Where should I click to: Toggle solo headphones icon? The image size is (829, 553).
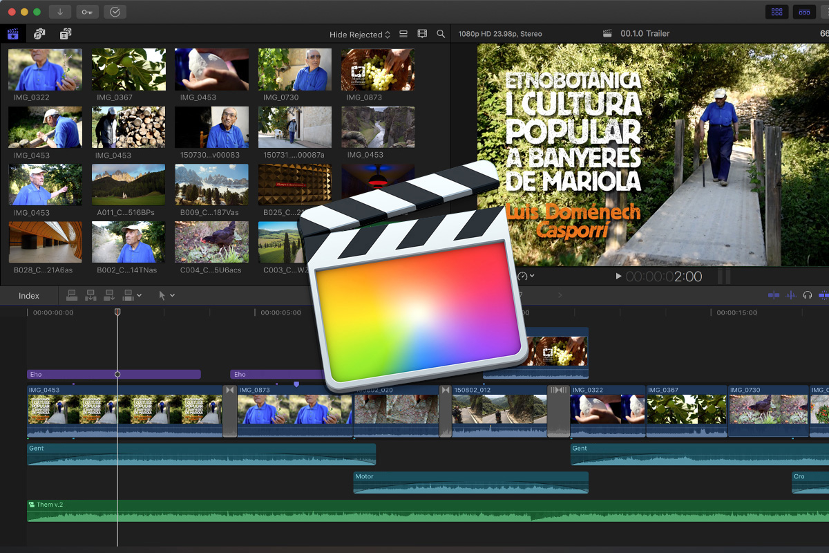point(807,295)
